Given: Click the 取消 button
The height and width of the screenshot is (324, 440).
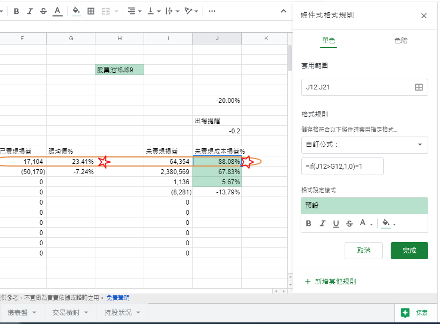Looking at the screenshot, I should (363, 250).
